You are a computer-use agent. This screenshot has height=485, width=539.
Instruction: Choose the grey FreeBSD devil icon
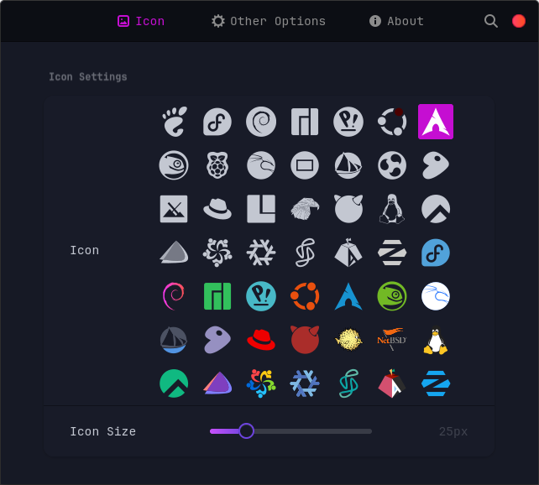click(348, 209)
